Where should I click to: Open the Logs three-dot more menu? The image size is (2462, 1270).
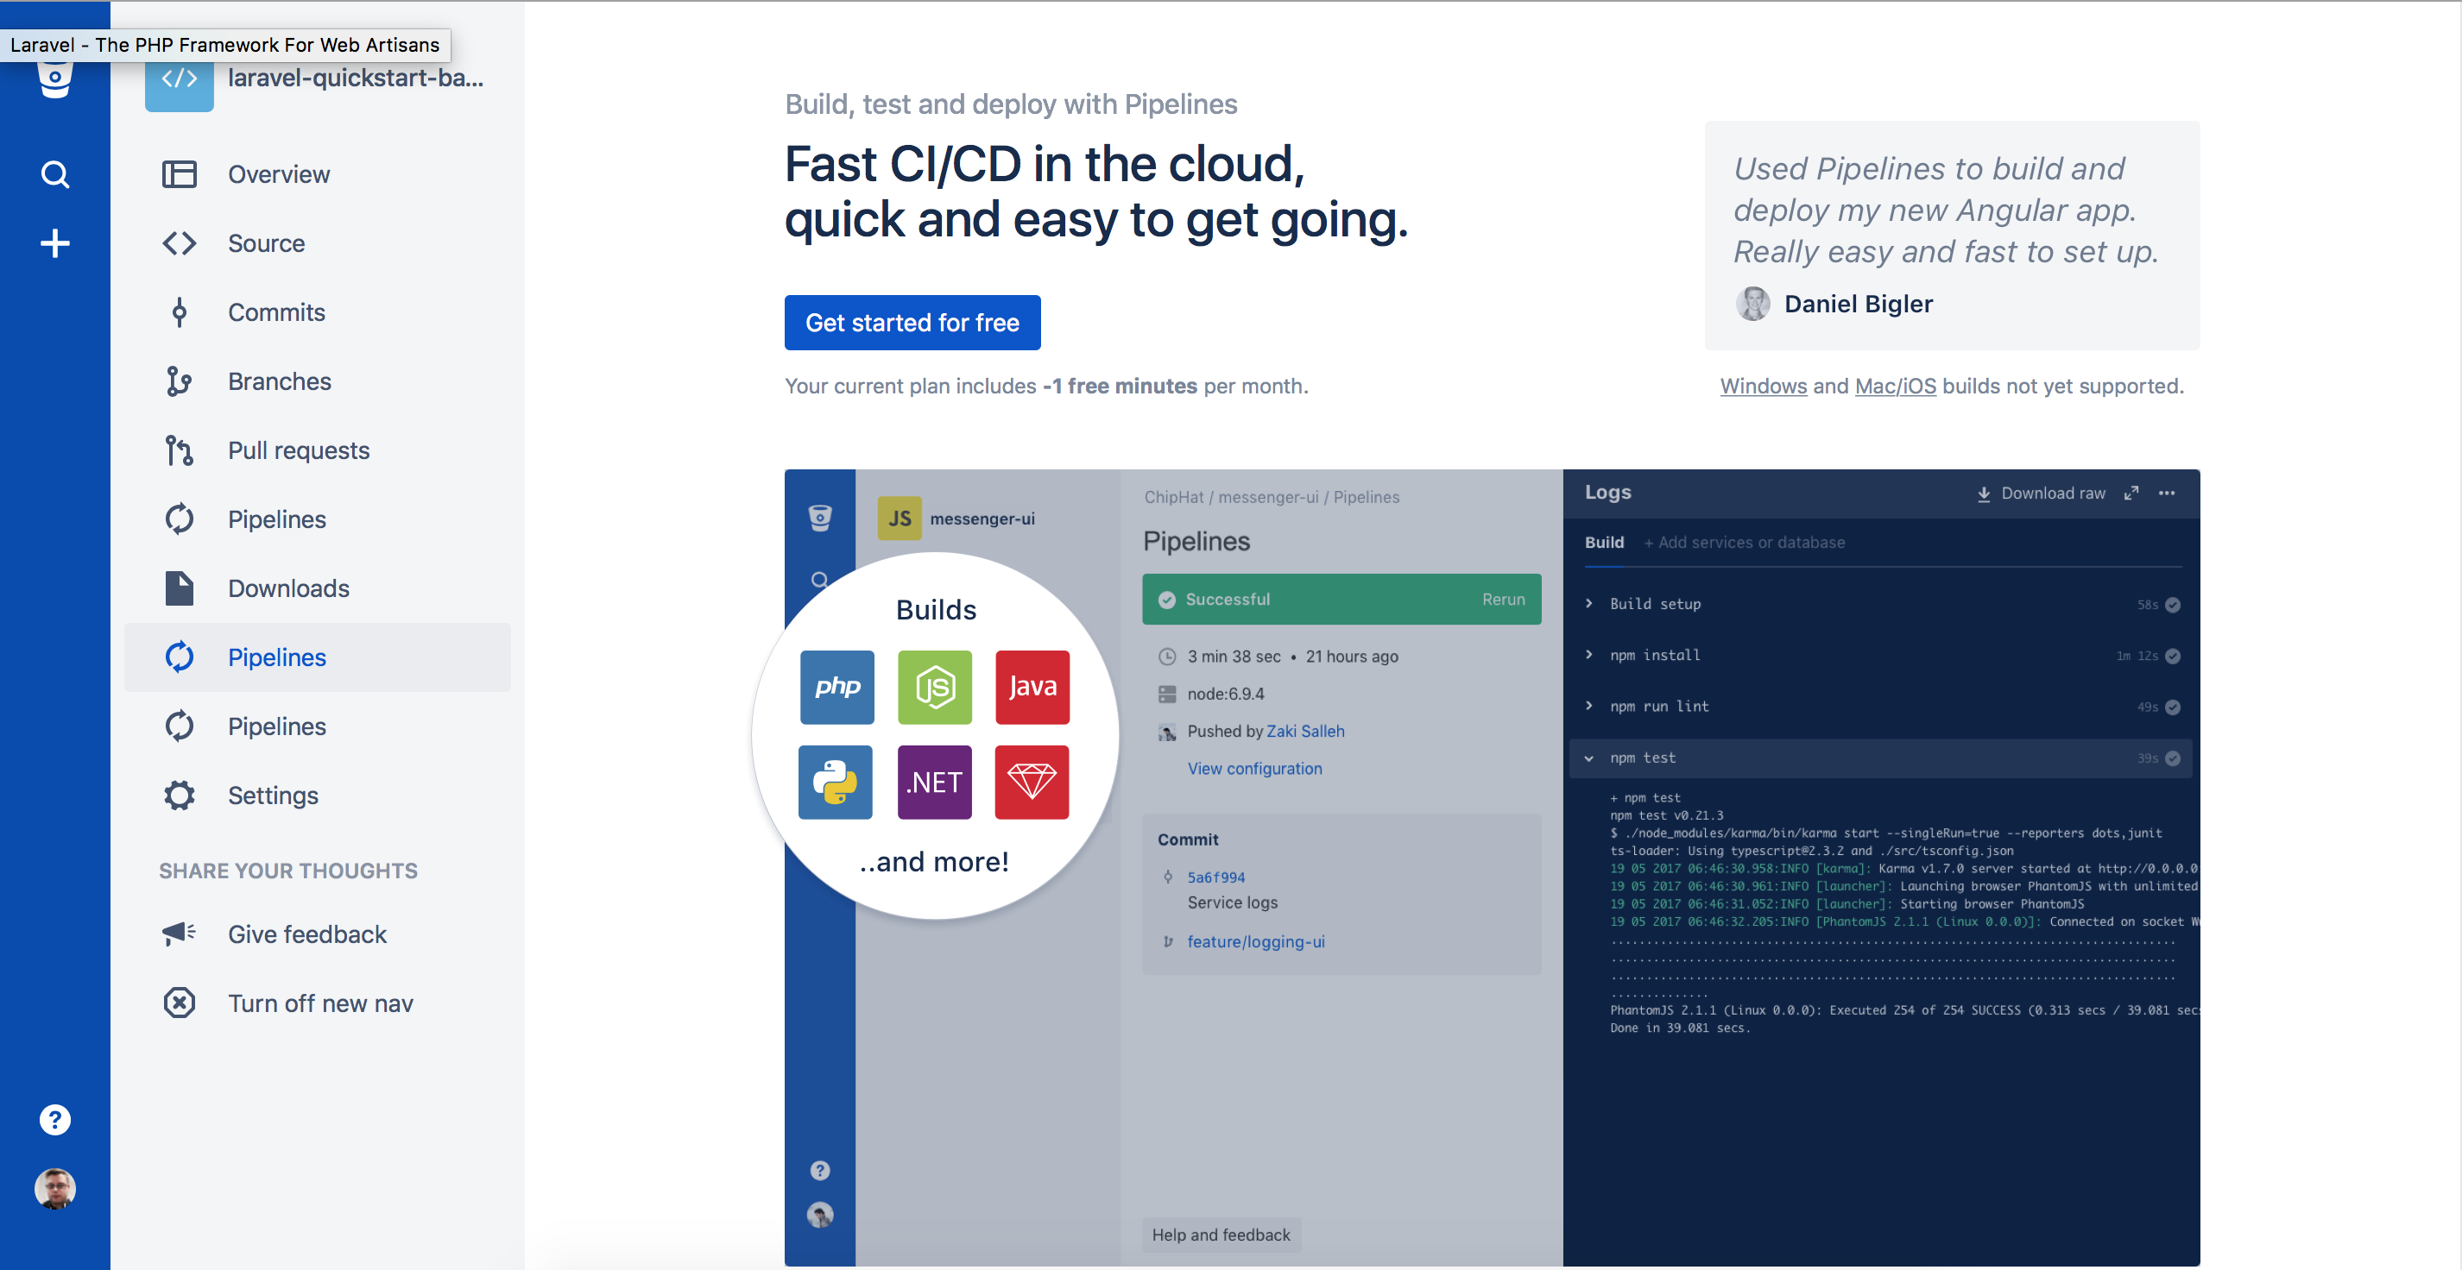click(2167, 493)
